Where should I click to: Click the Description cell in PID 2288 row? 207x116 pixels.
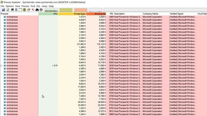point(128,32)
